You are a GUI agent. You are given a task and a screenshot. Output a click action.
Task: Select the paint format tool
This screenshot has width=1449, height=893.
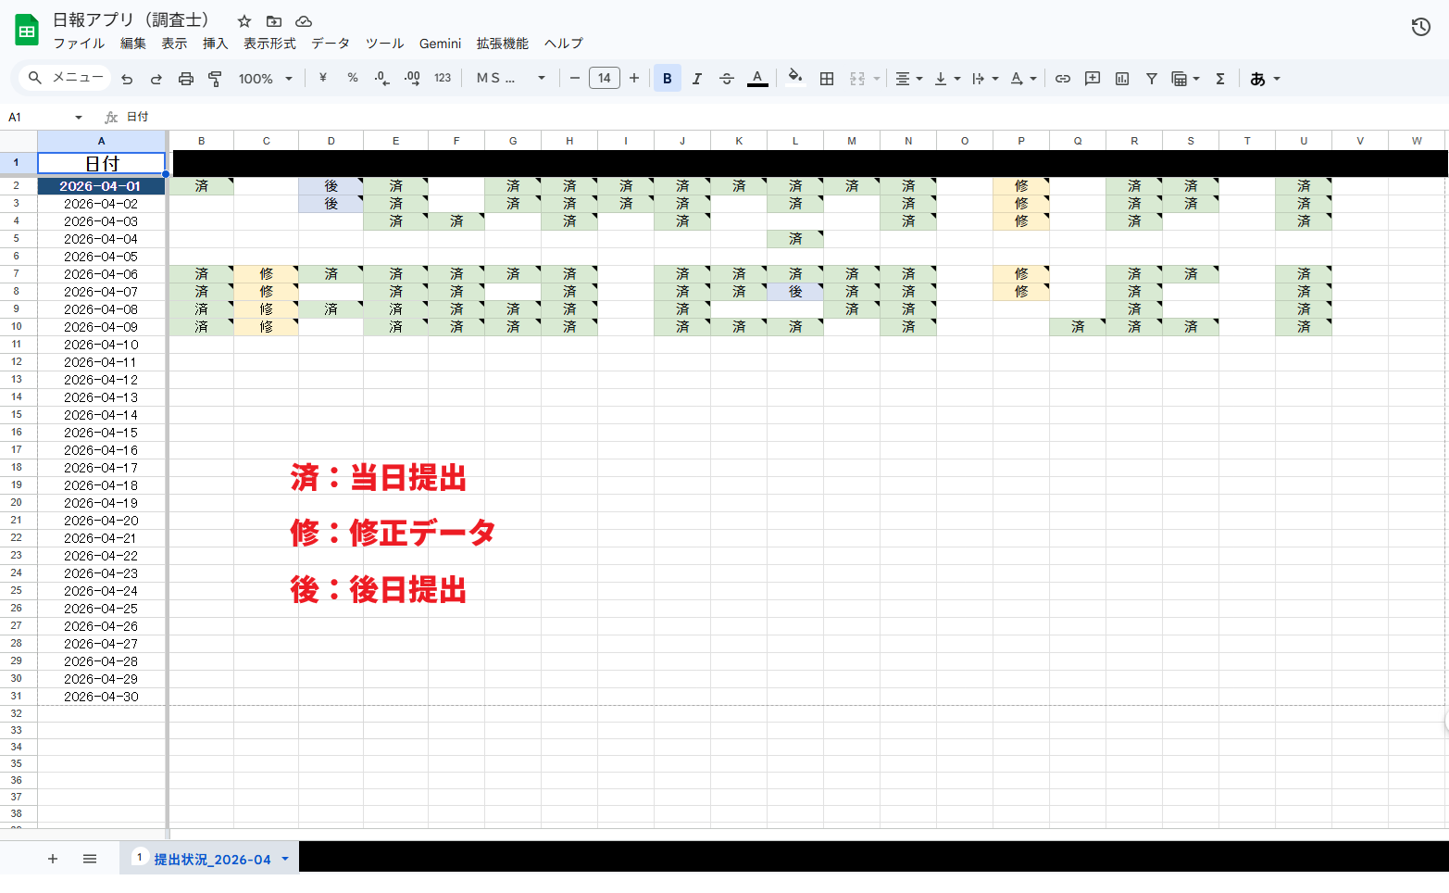click(215, 79)
